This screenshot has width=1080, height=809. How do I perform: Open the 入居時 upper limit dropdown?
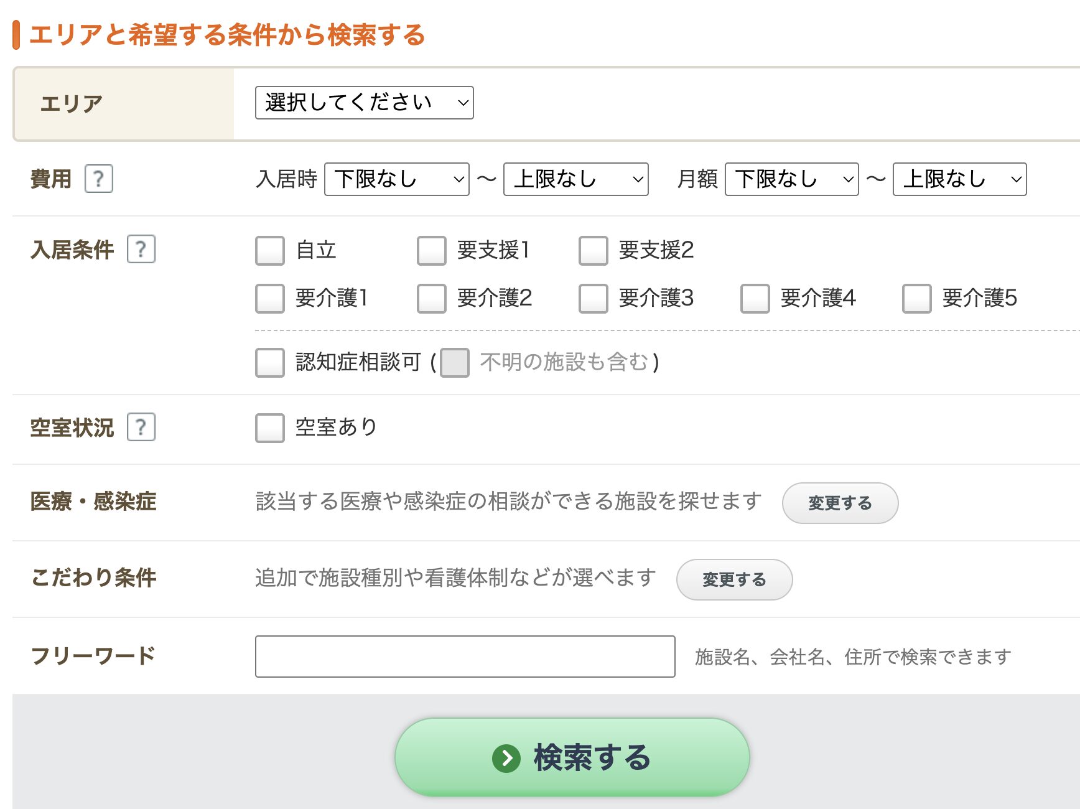point(575,179)
